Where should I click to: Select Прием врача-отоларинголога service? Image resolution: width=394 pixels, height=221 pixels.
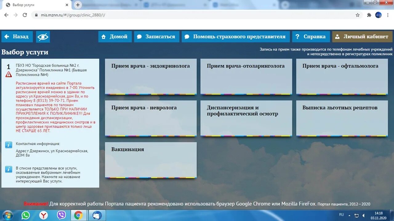[246, 76]
